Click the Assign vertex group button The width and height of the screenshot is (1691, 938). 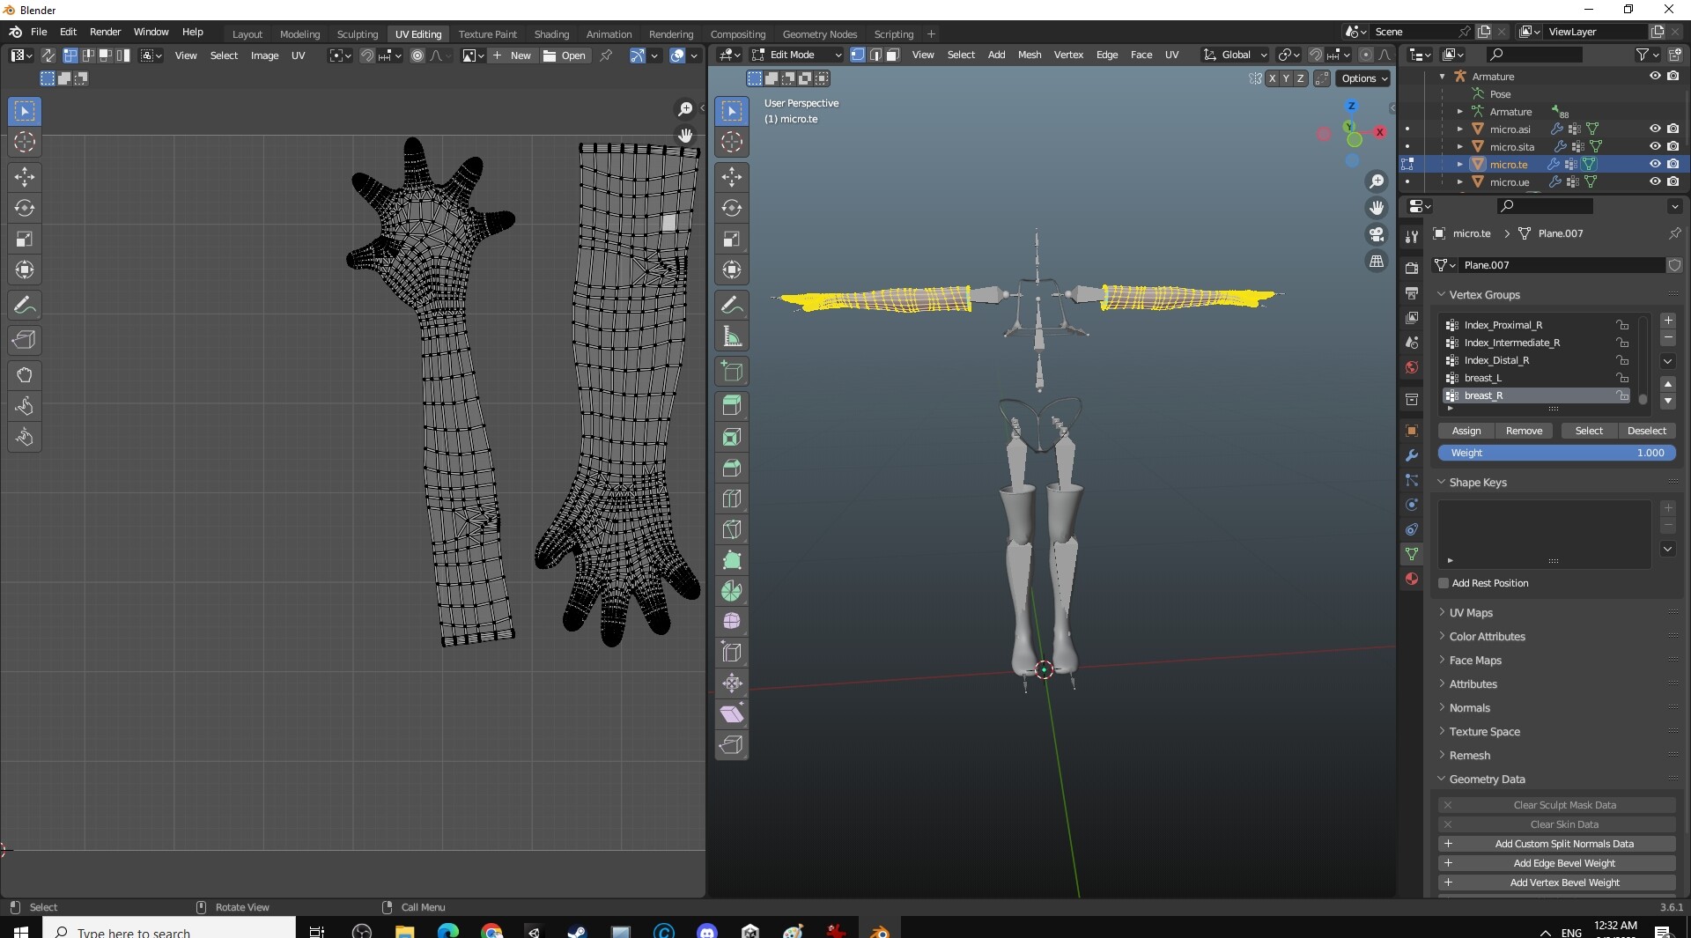click(x=1466, y=431)
